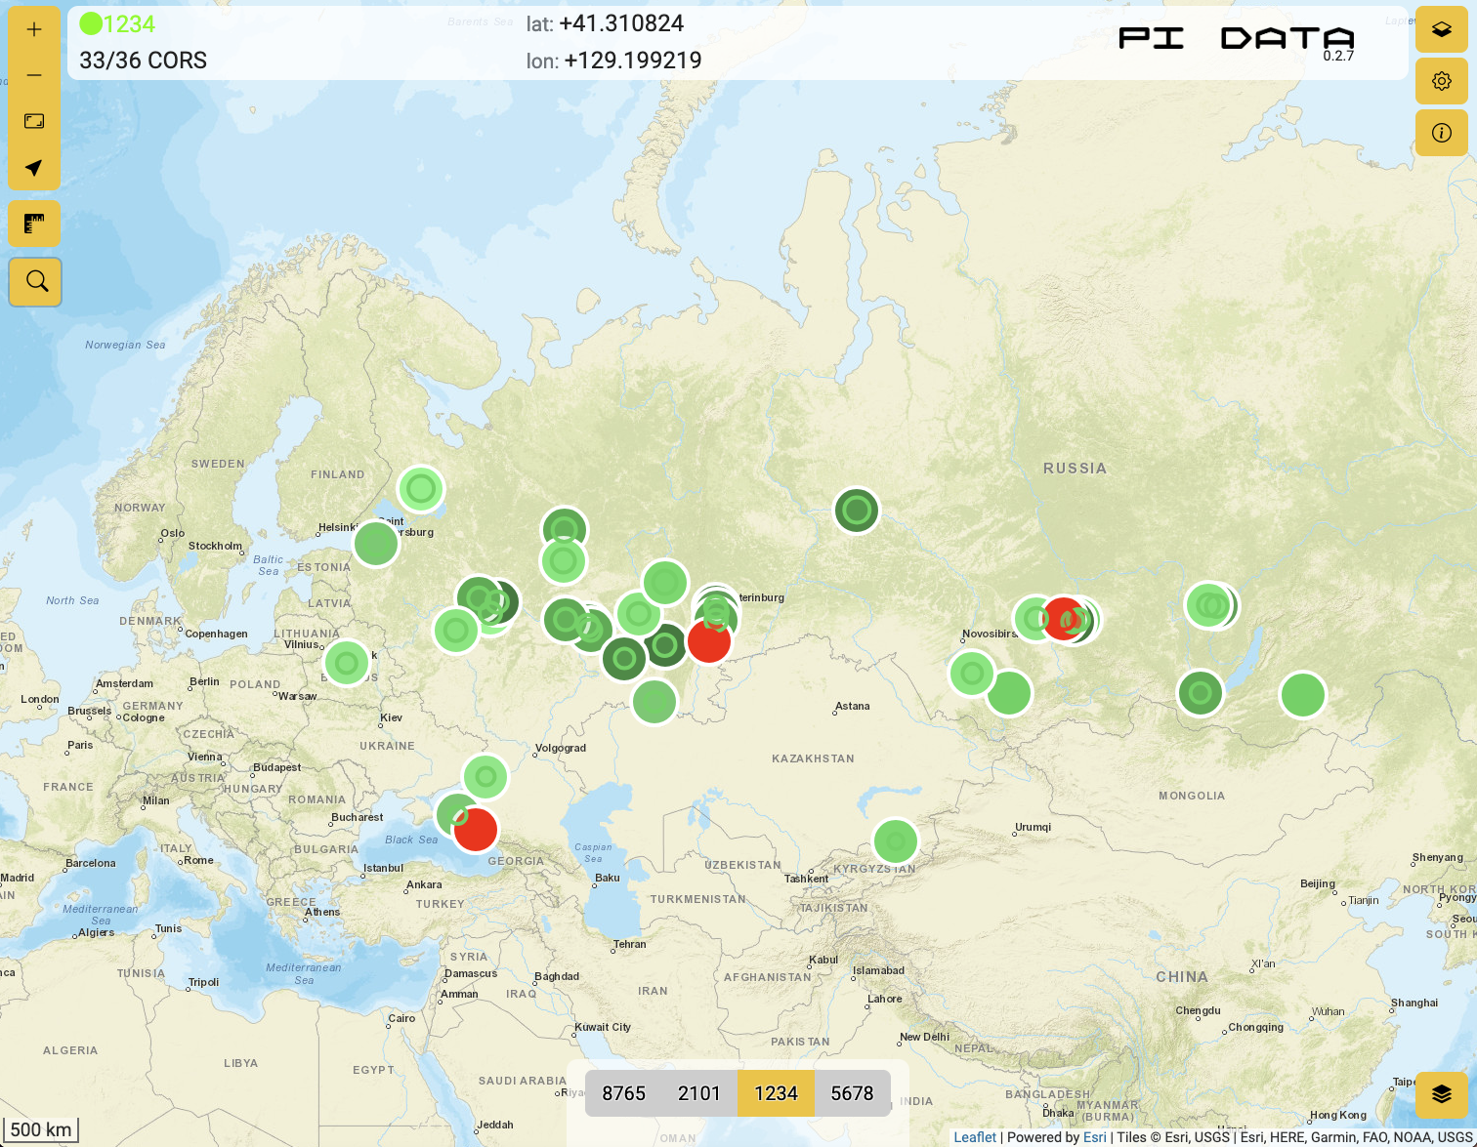
Task: Zoom out with the minus button
Action: (x=34, y=75)
